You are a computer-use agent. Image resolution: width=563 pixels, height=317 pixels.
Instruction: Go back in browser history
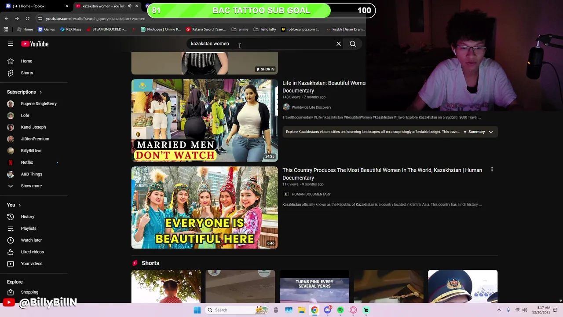pyautogui.click(x=6, y=18)
